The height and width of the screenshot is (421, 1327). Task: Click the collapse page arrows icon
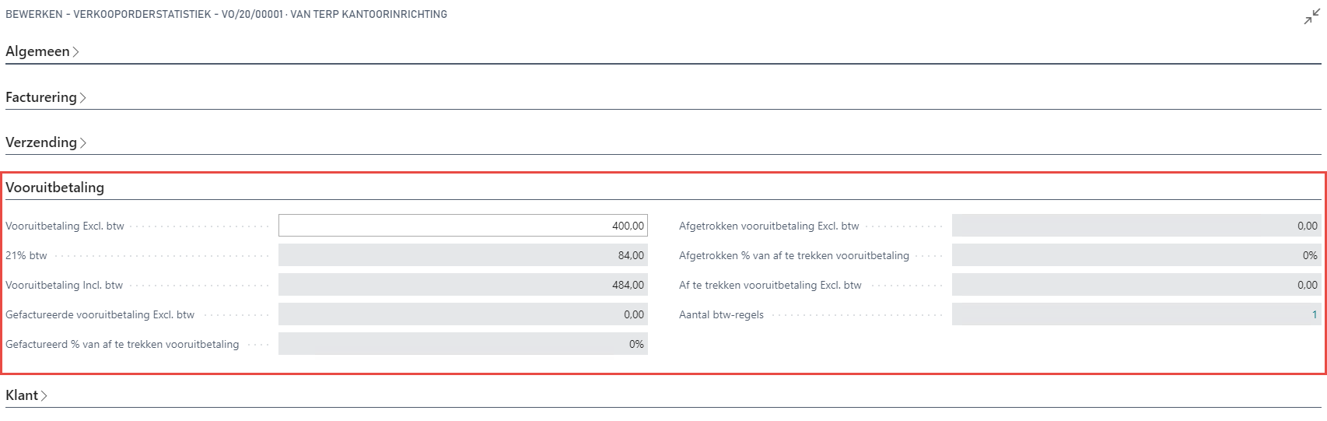tap(1311, 17)
